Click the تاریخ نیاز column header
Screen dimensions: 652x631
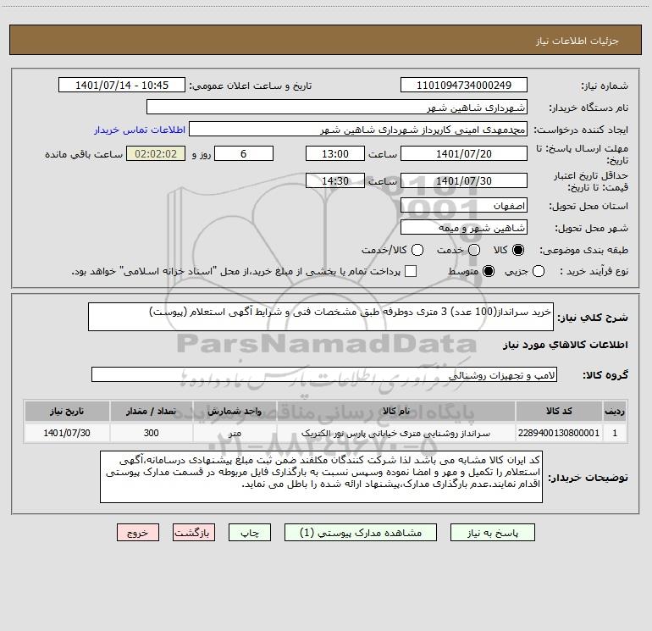coord(67,412)
